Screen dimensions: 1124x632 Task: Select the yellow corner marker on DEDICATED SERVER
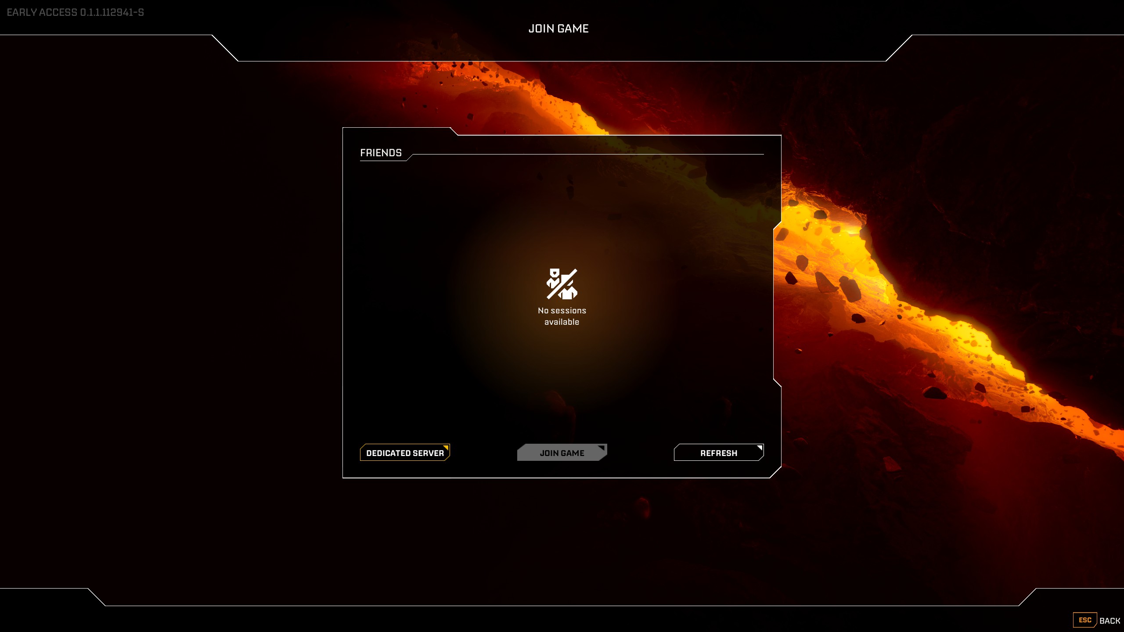pos(447,448)
